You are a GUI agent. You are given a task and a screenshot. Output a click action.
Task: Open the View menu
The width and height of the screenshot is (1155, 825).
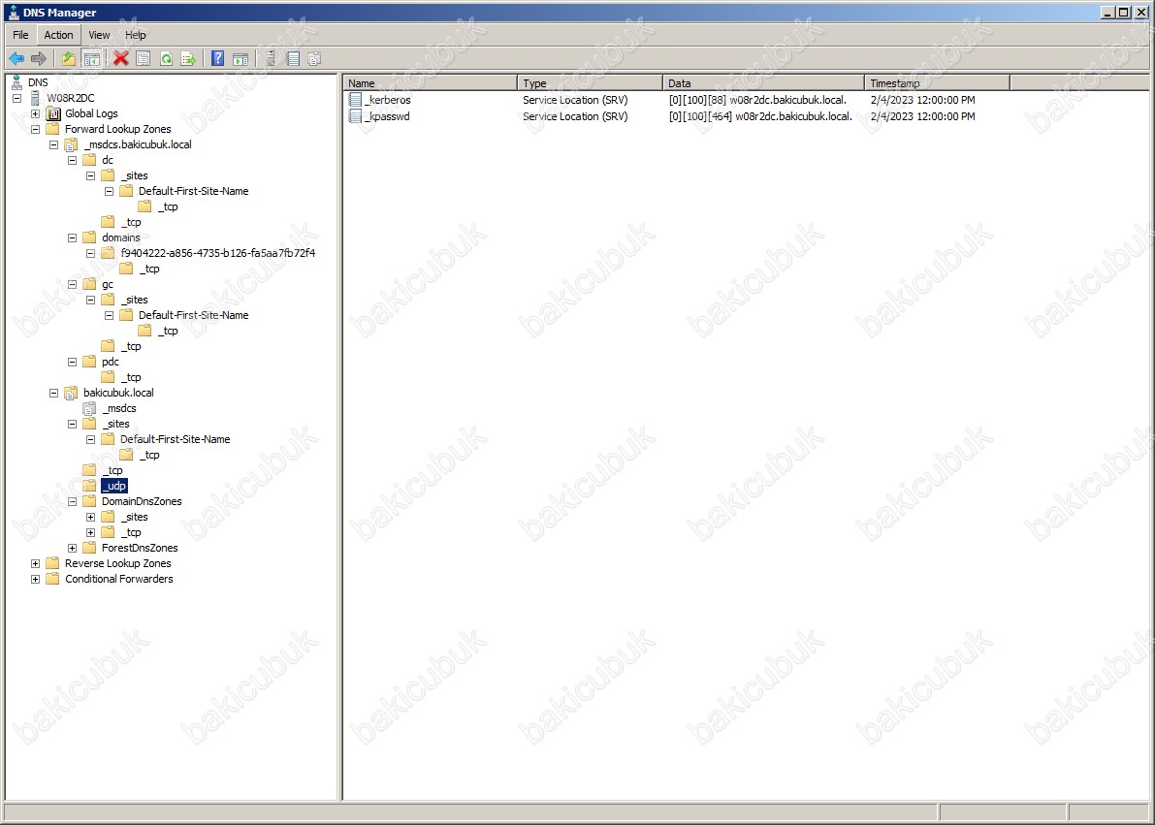(x=99, y=35)
